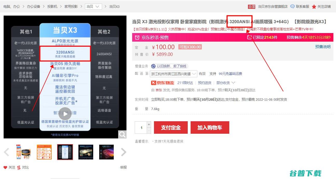The height and width of the screenshot is (179, 336).
Task: Select fourth 3200ANSI thumbnail
Action: pos(86,152)
